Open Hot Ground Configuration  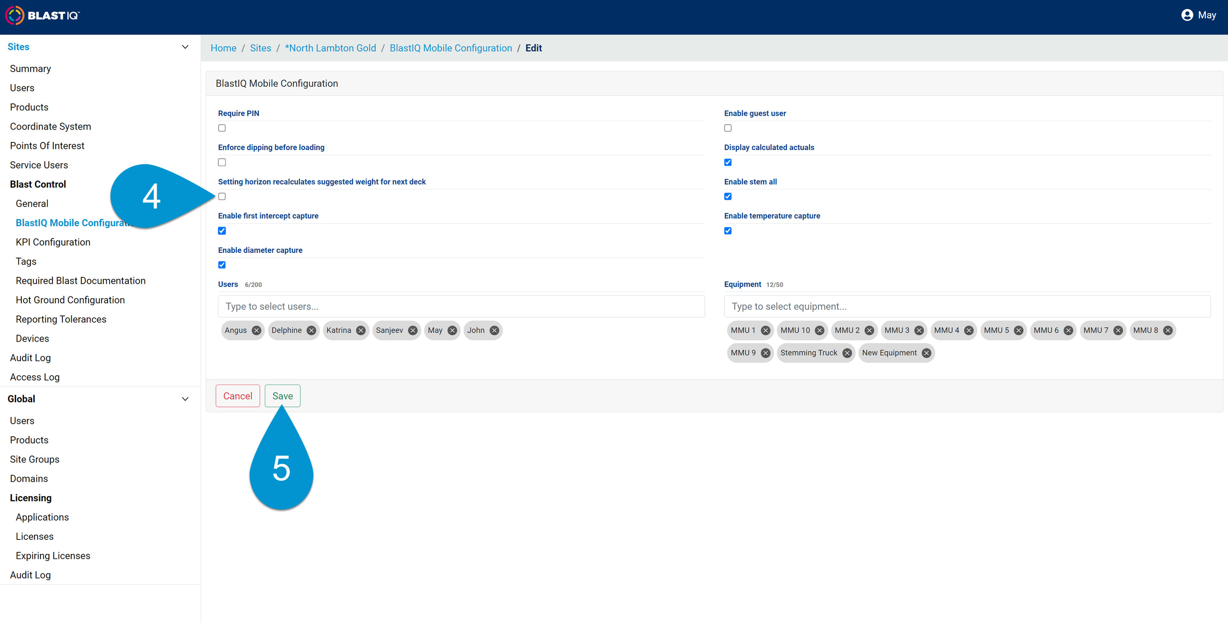point(70,300)
